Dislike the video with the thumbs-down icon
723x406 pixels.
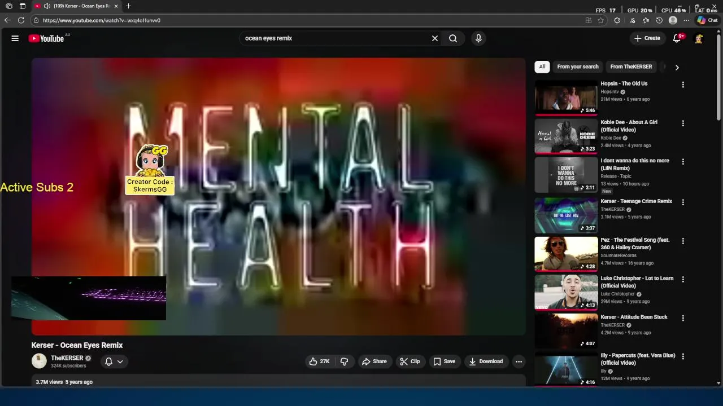[x=344, y=361]
